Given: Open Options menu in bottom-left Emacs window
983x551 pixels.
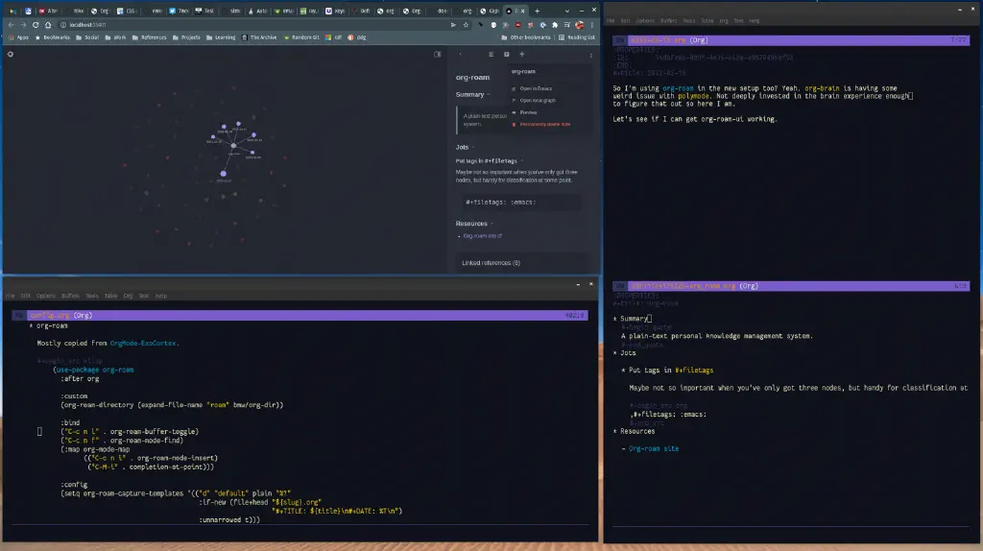Looking at the screenshot, I should point(46,296).
